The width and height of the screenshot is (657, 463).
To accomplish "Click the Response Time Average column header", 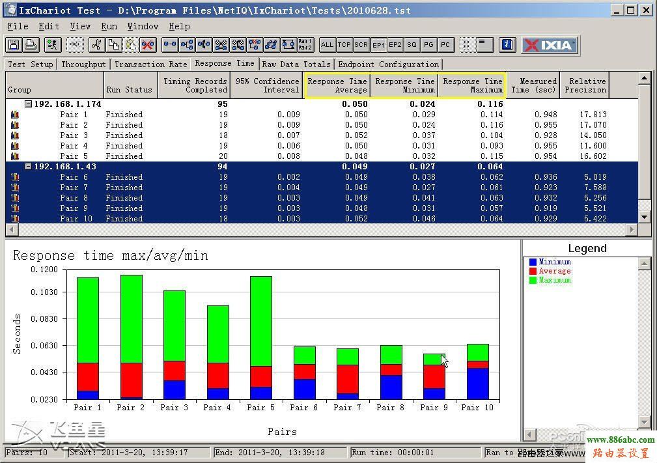I will click(337, 85).
